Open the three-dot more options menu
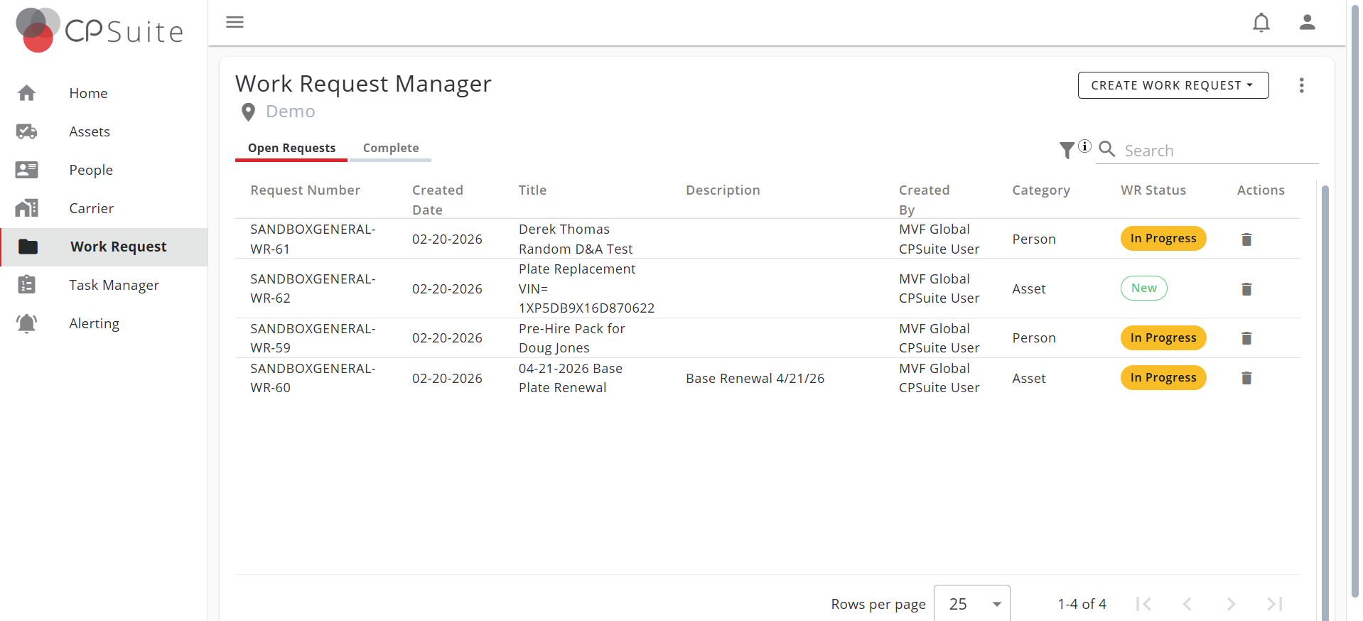Screen dimensions: 1363x621 coord(1301,85)
